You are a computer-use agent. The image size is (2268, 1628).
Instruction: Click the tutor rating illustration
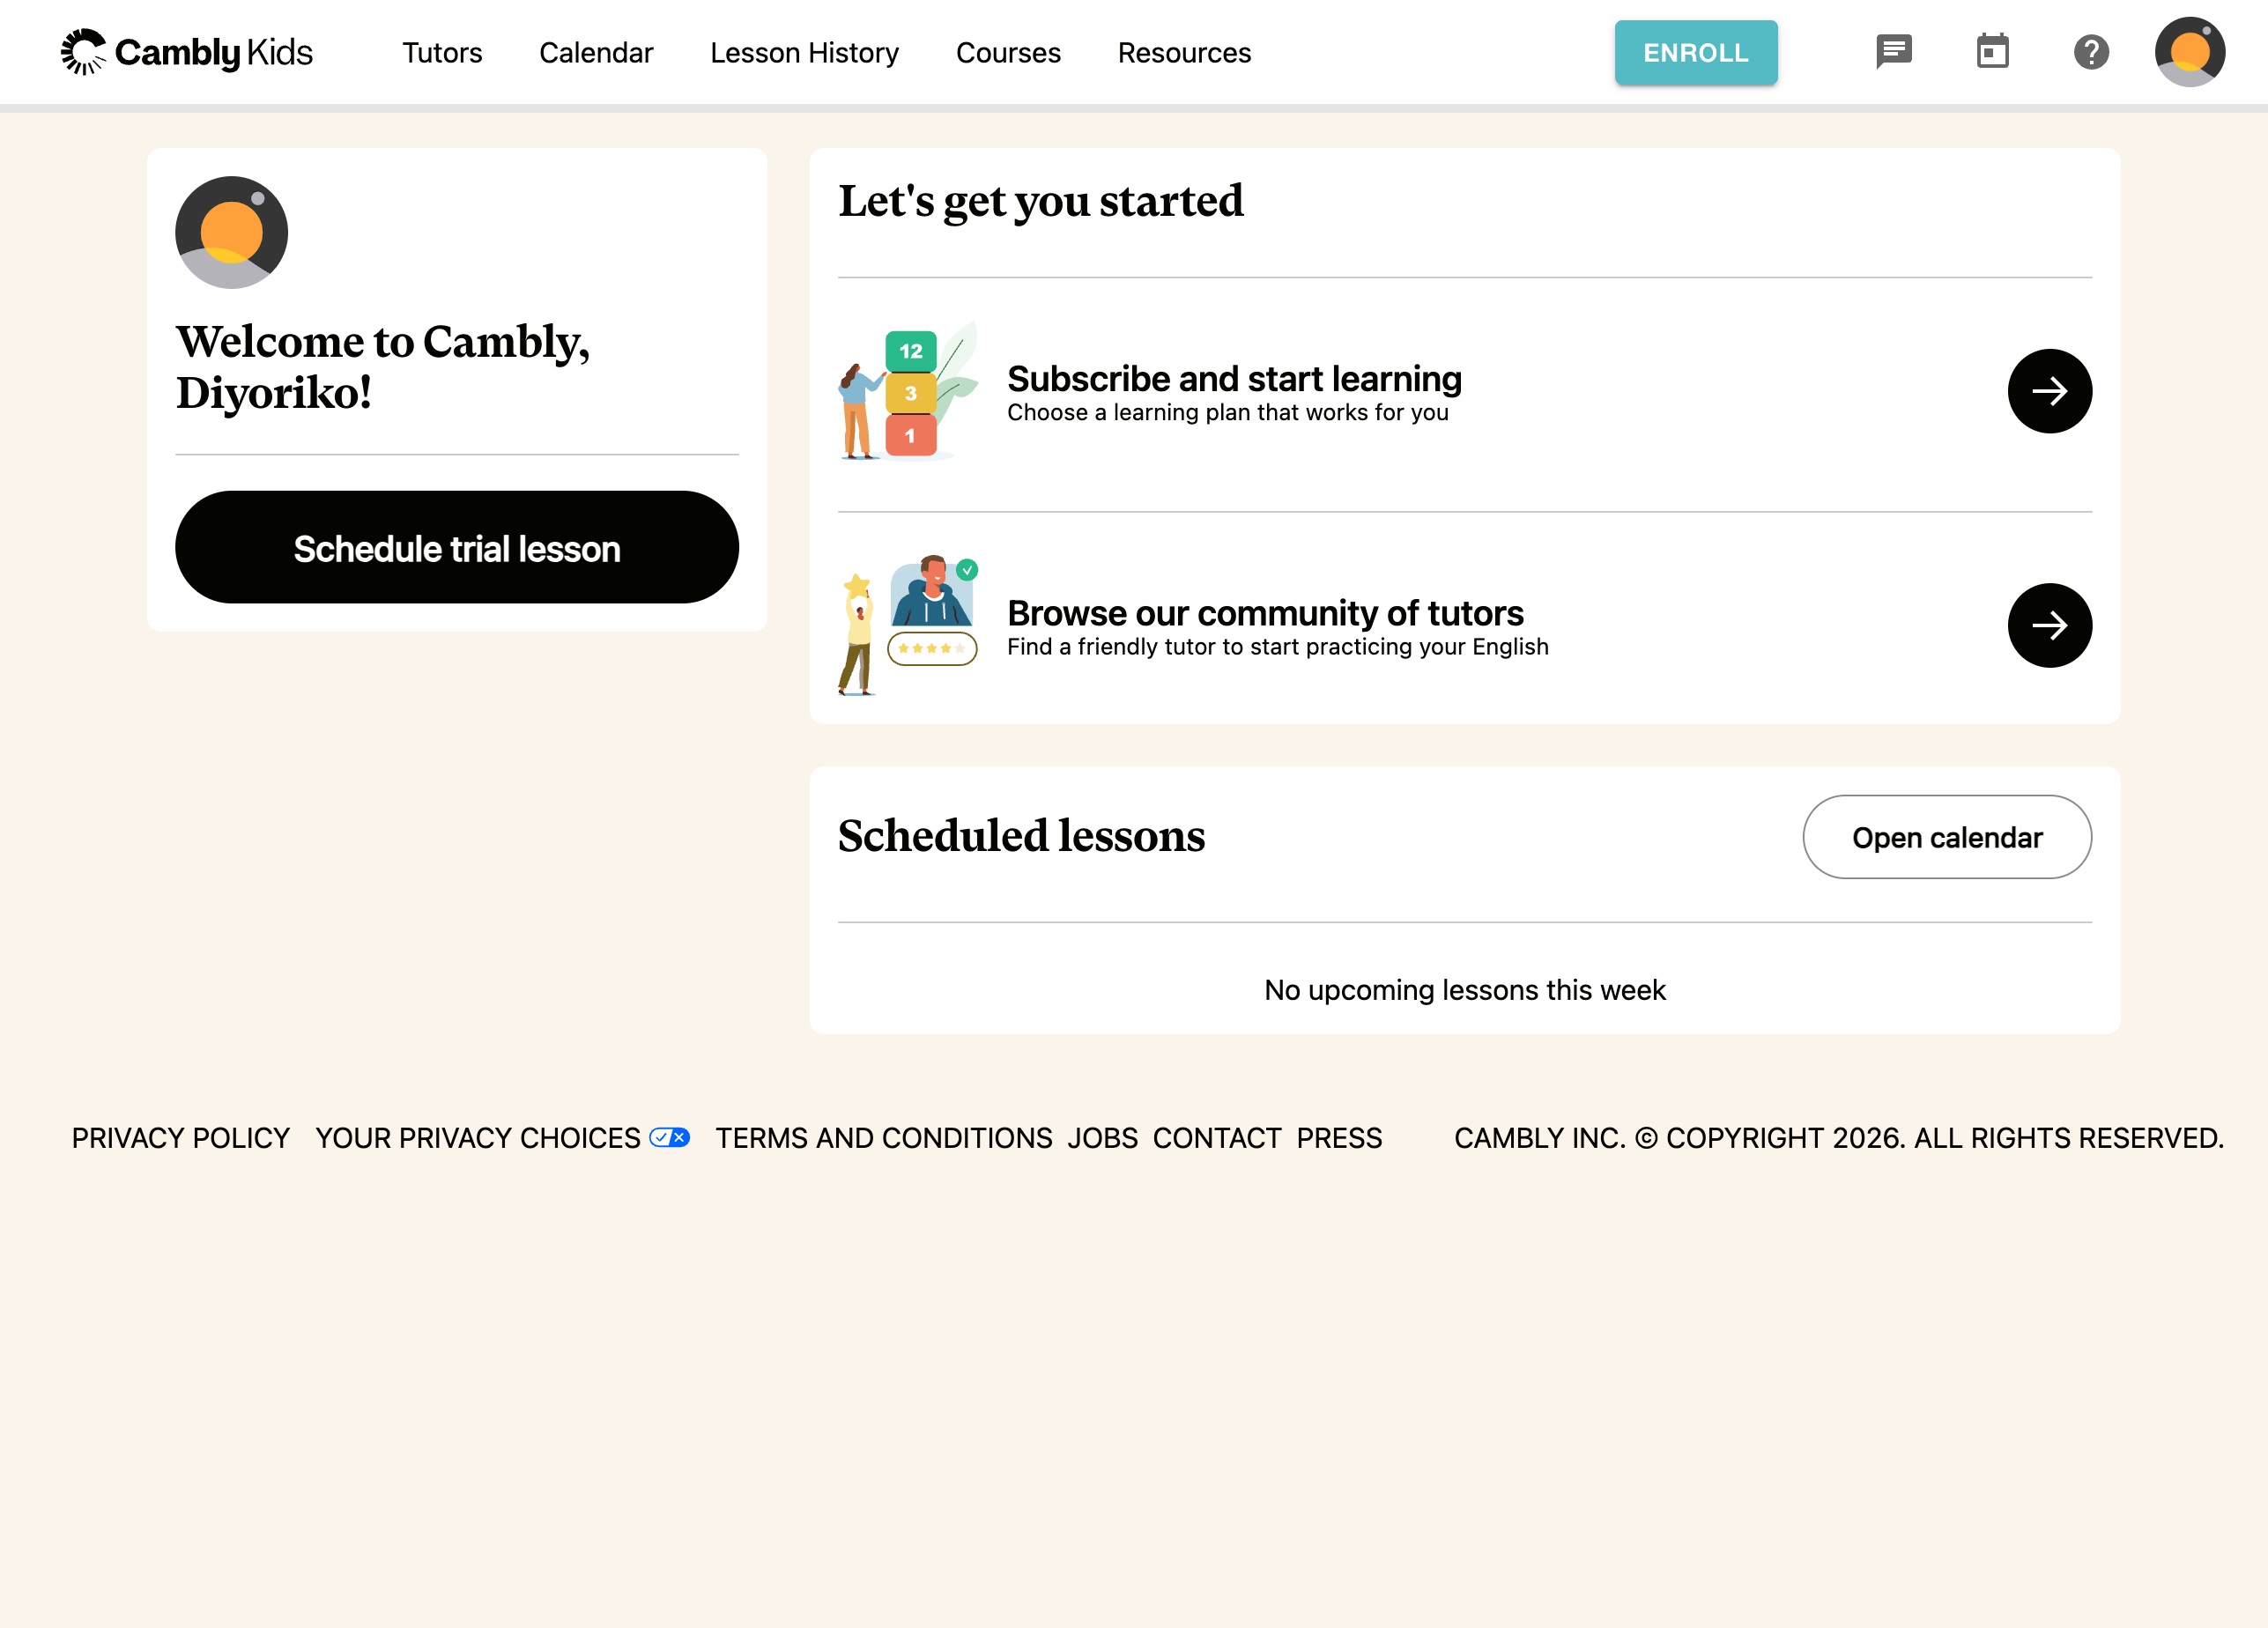pos(908,625)
